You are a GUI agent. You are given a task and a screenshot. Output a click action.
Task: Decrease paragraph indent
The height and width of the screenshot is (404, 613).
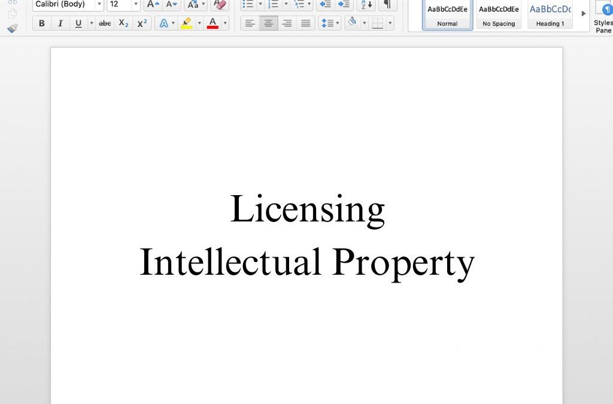(x=325, y=4)
